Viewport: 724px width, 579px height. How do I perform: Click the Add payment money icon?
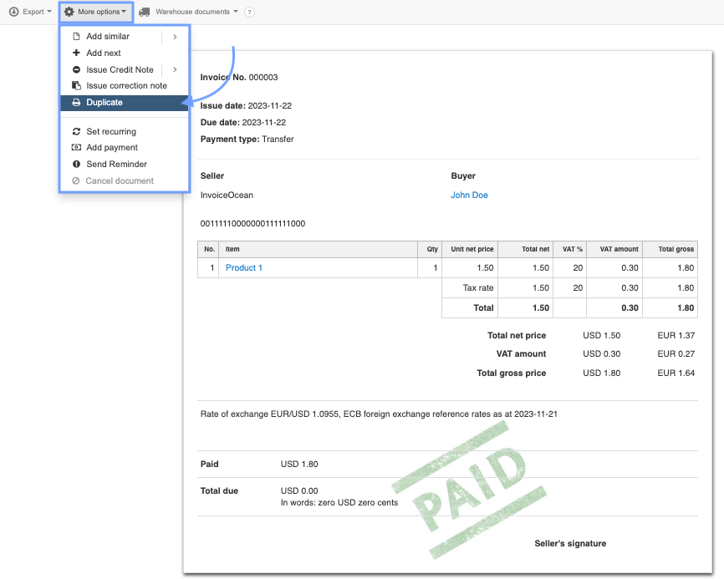pos(77,148)
